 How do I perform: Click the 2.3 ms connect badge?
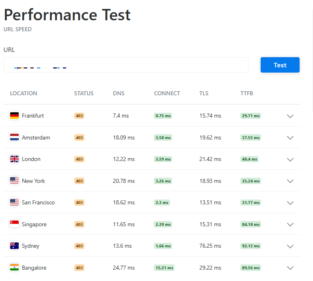pyautogui.click(x=162, y=203)
